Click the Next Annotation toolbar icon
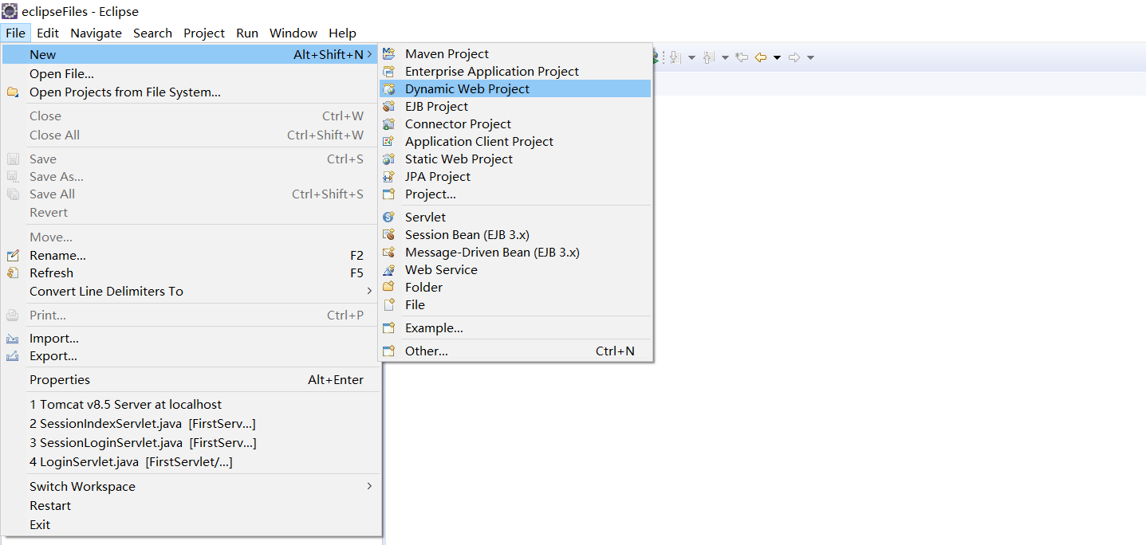1146x545 pixels. tap(674, 57)
